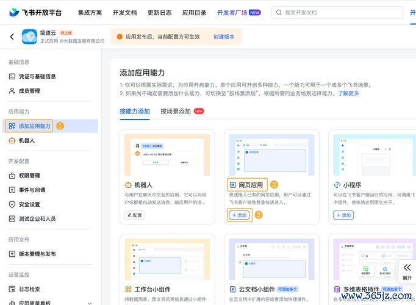
Task: Expand the 展开 double-chevron panel
Action: [x=407, y=271]
